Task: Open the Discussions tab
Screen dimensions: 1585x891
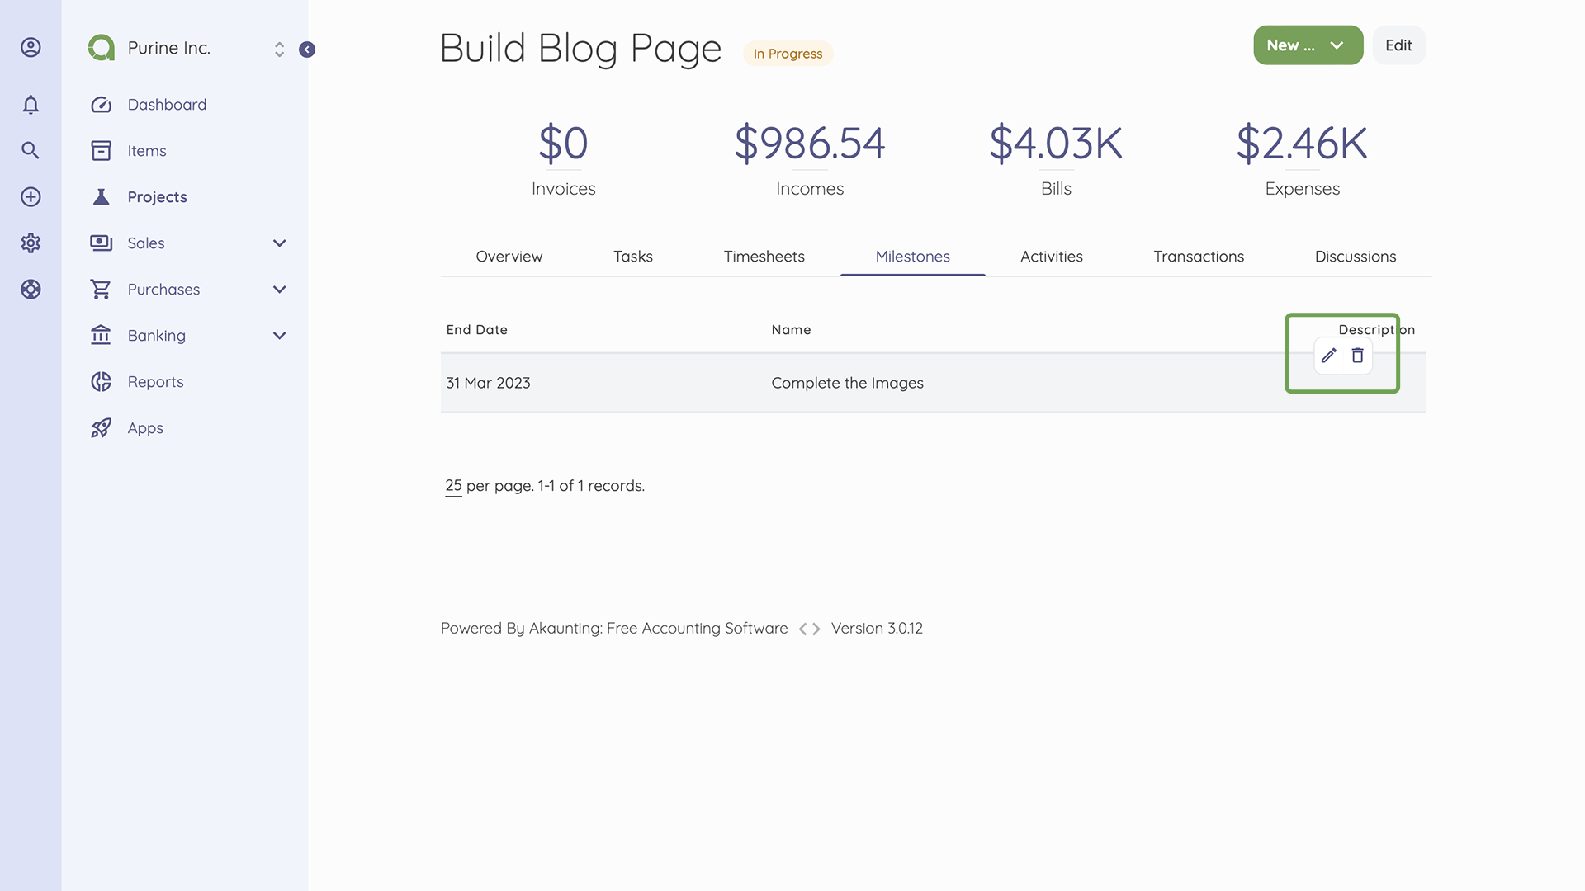Action: coord(1355,257)
